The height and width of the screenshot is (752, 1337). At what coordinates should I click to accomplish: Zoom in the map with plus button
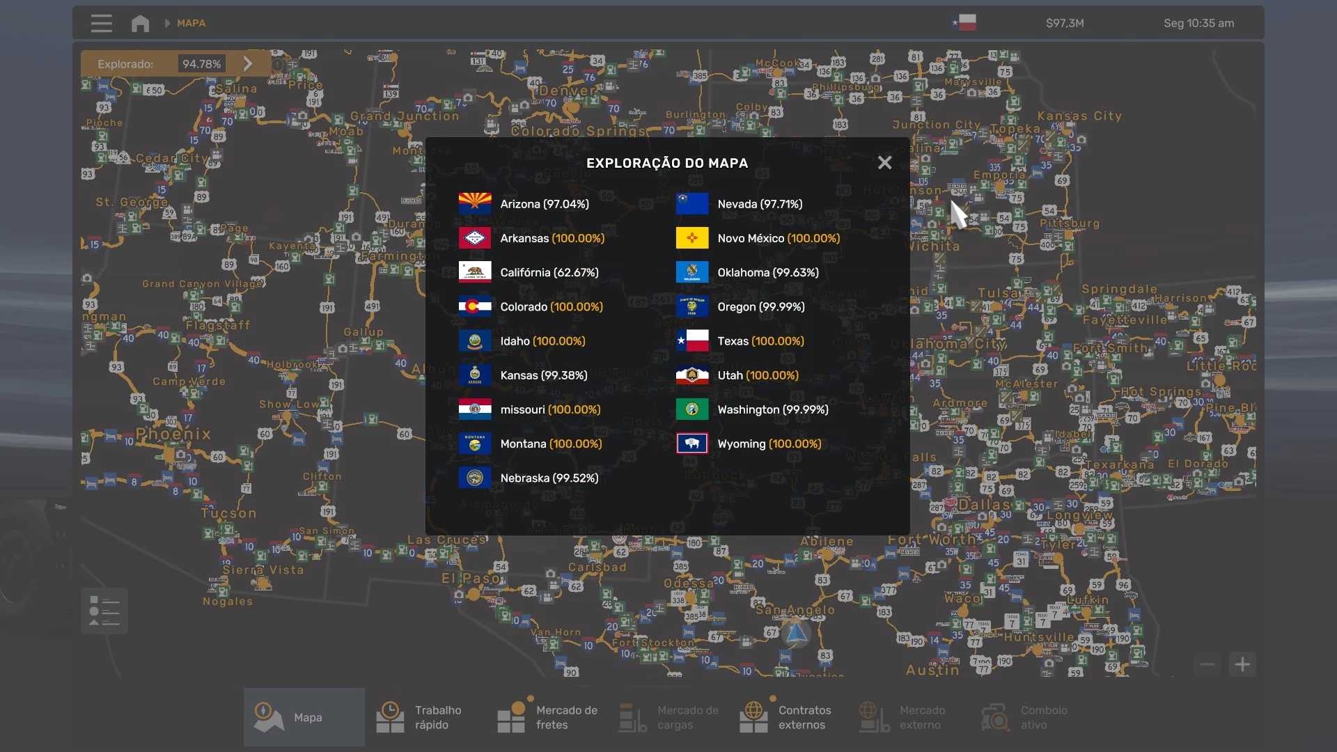coord(1242,664)
